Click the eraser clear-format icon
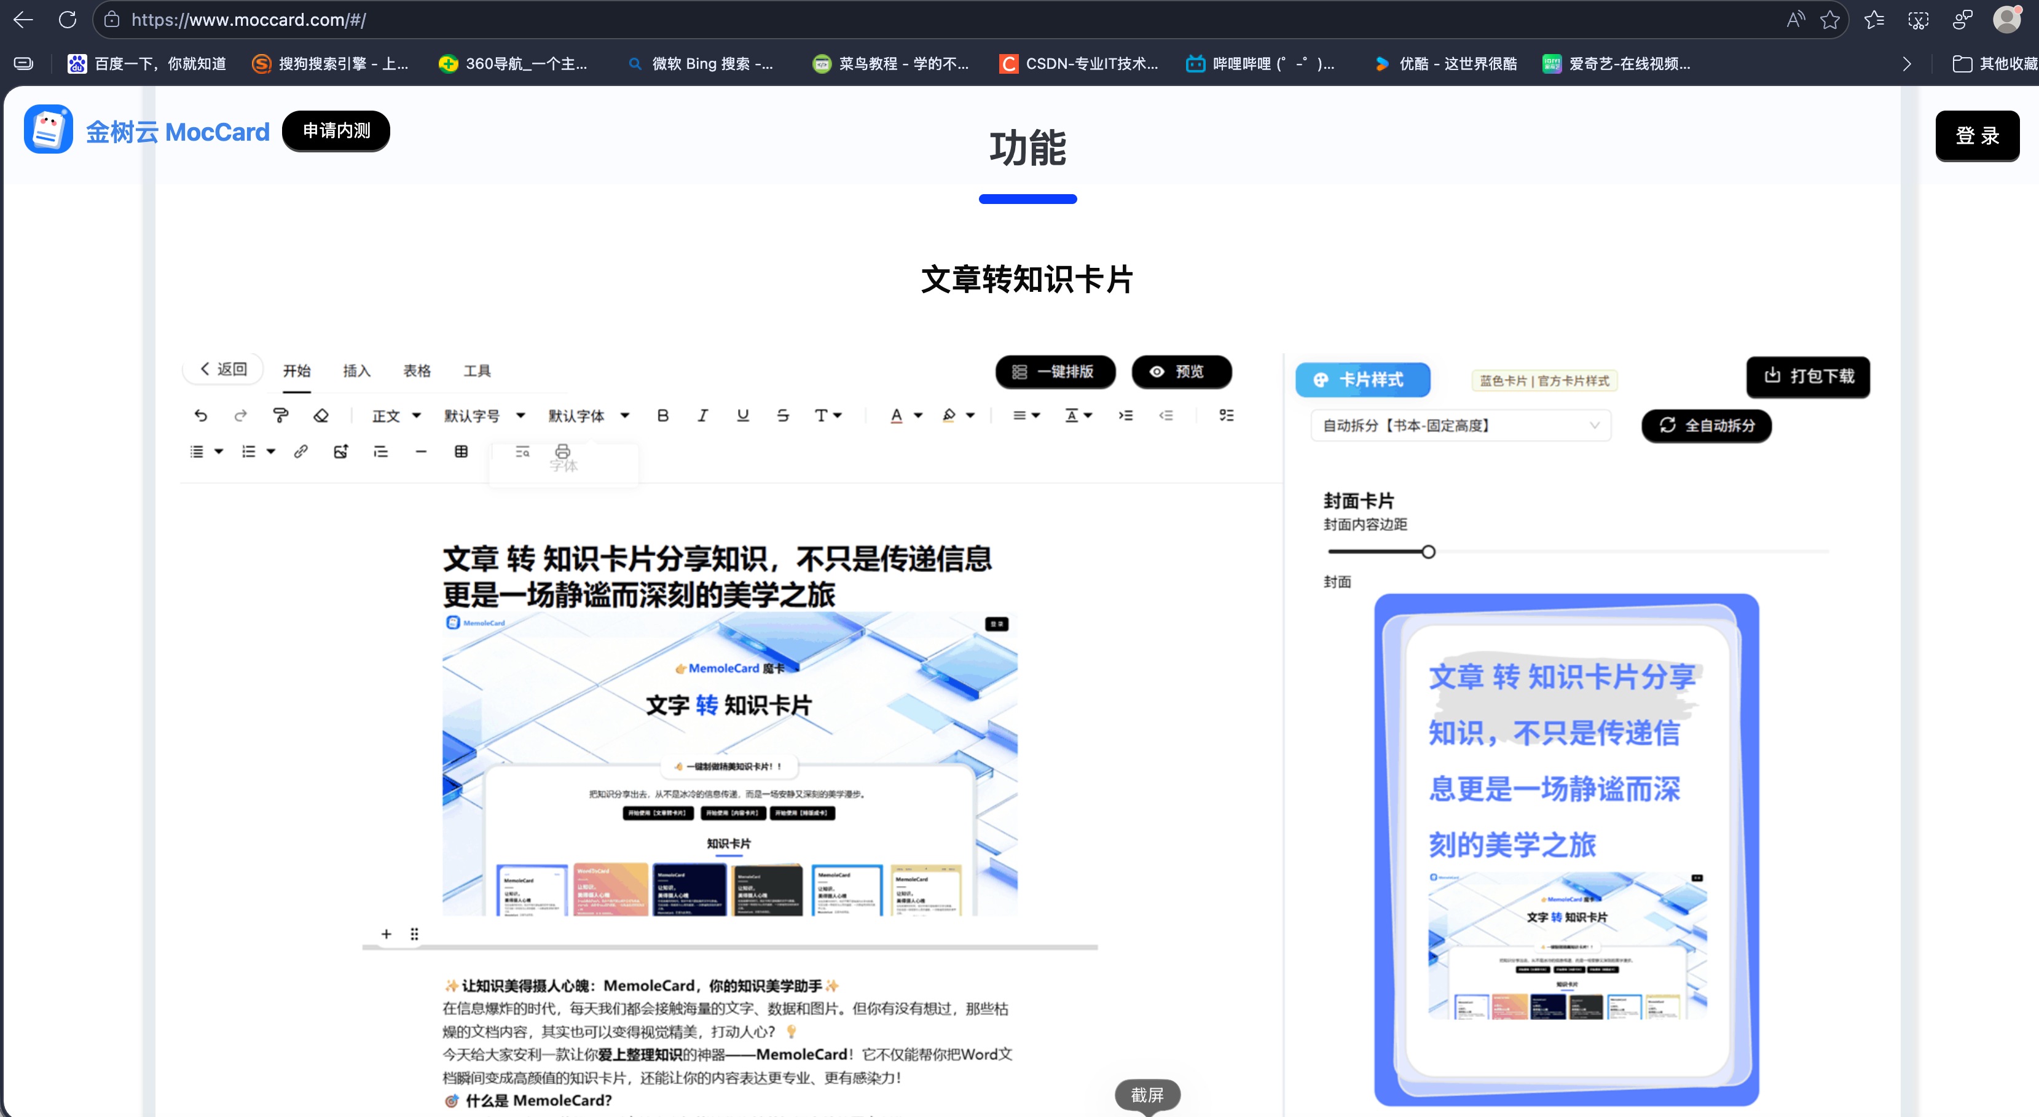 click(321, 415)
